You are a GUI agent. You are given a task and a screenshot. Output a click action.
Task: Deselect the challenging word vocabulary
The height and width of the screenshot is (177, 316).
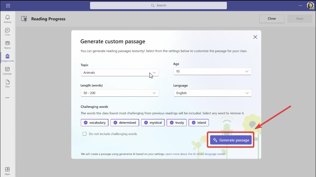[x=94, y=123]
